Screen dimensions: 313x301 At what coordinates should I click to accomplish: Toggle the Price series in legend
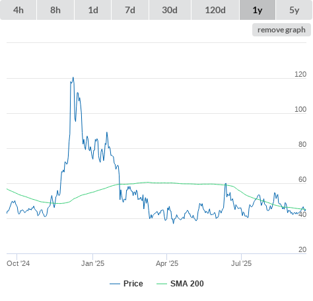tap(133, 284)
